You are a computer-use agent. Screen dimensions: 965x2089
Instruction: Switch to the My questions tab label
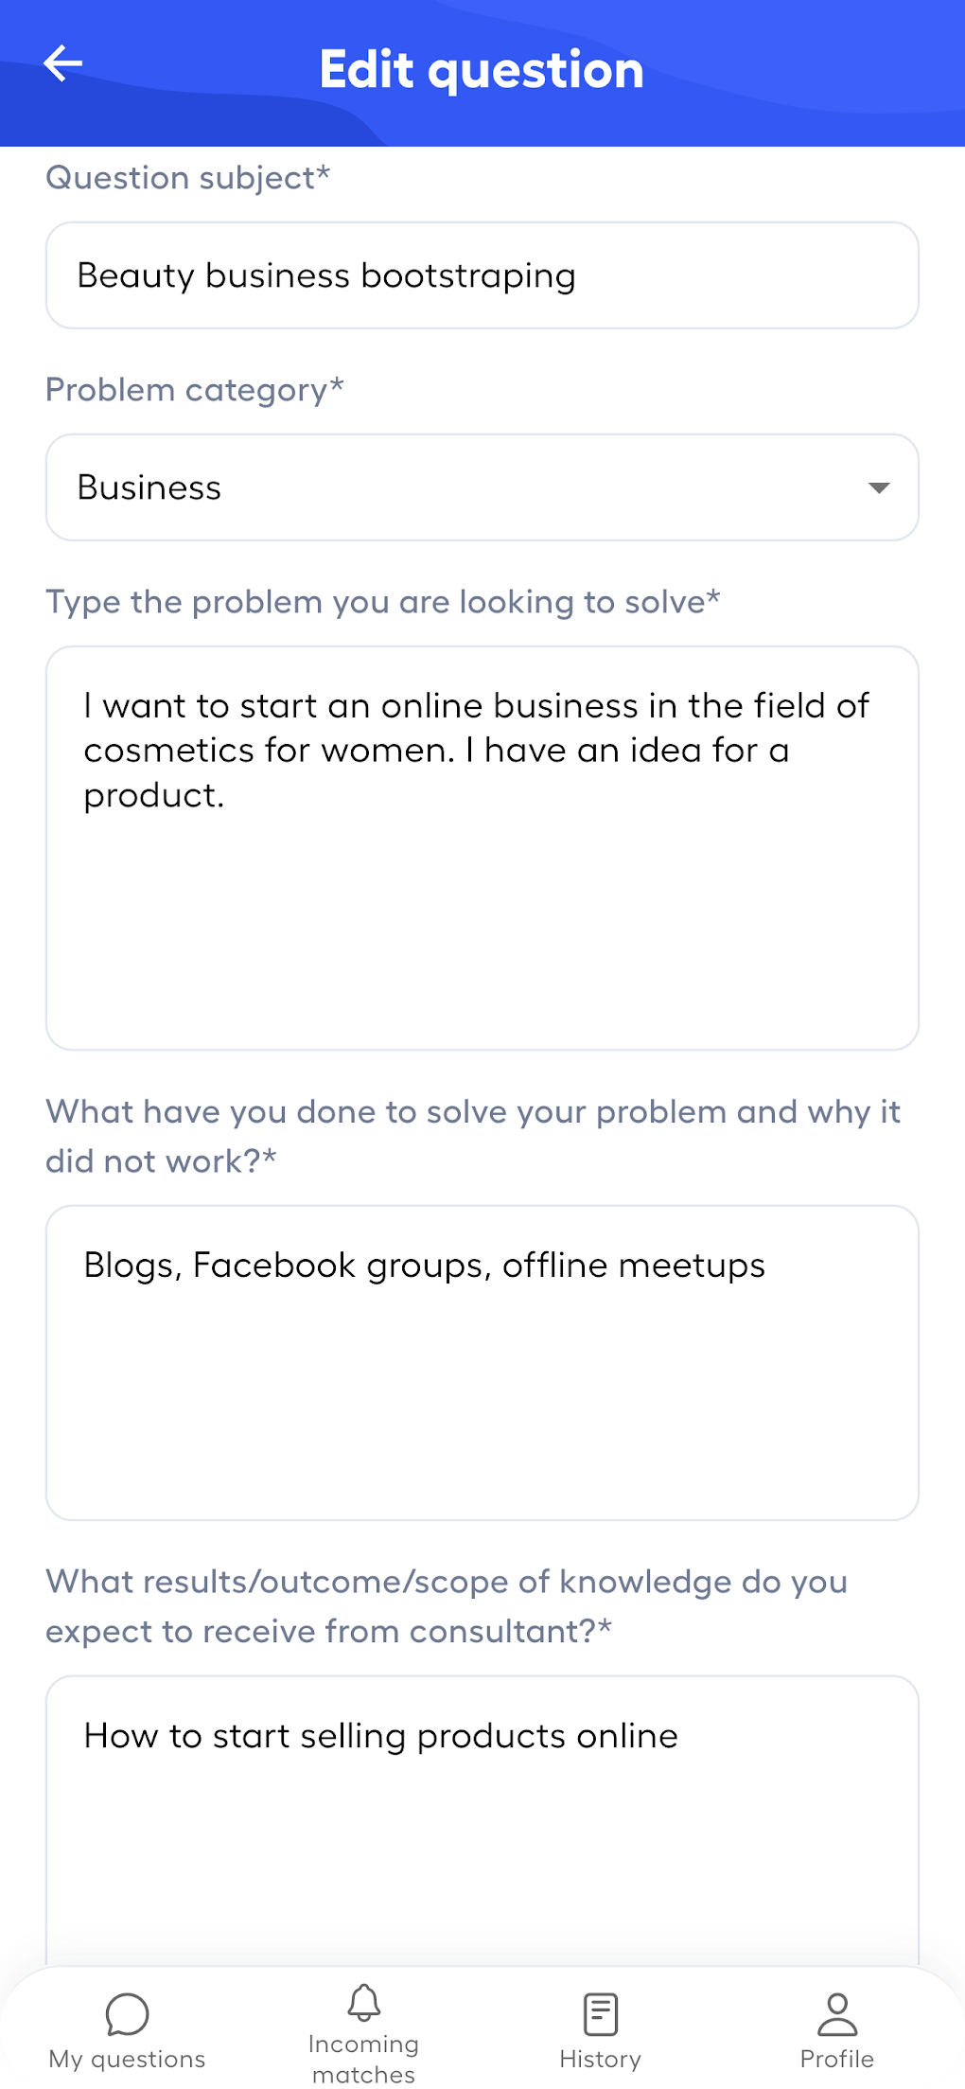127,2060
